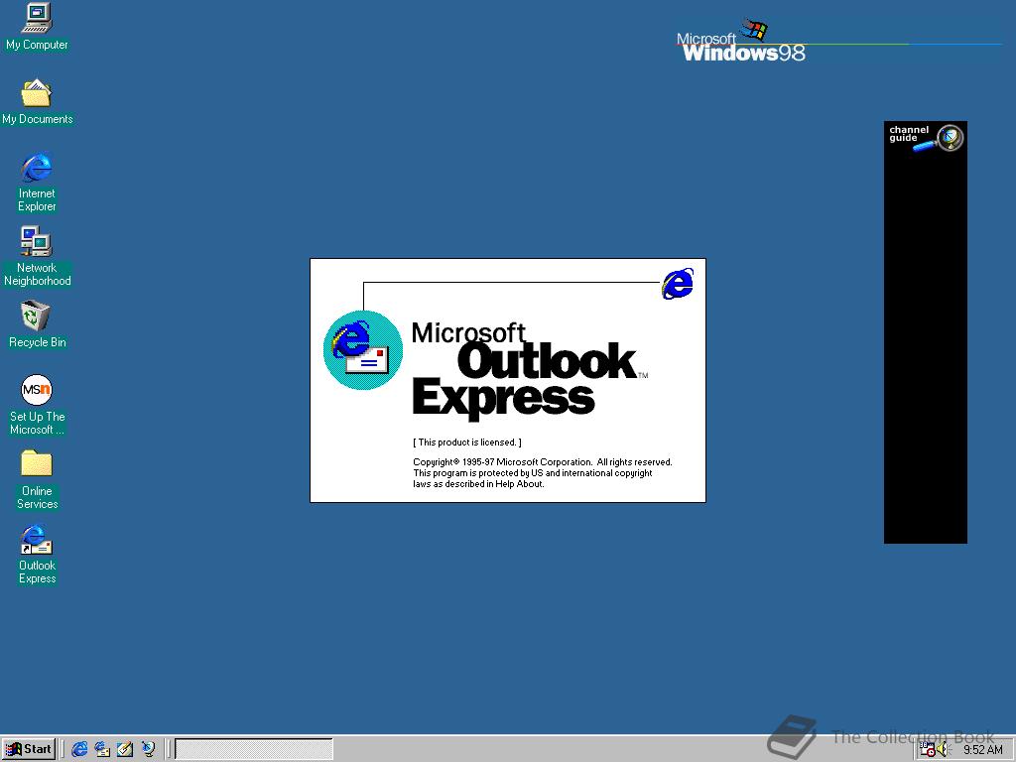
Task: Click the 'Microsoft' text in the Outlook Express splash
Action: (x=468, y=333)
